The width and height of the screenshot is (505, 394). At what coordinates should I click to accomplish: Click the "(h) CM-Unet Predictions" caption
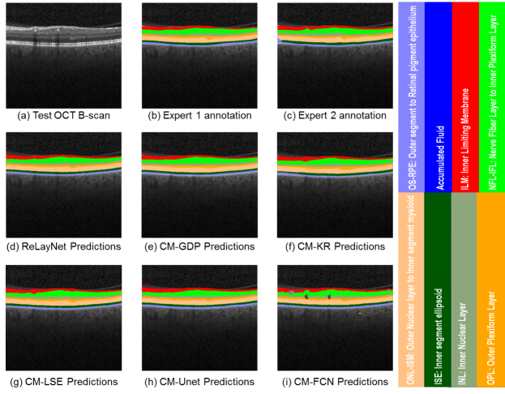(x=199, y=382)
